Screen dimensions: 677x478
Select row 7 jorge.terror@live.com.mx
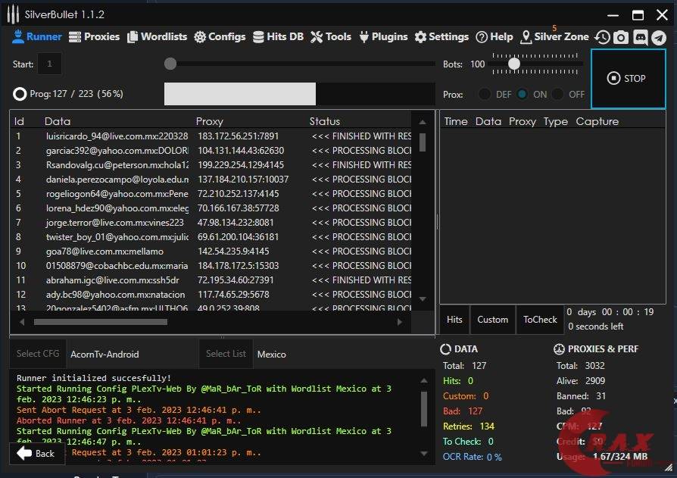click(x=211, y=223)
